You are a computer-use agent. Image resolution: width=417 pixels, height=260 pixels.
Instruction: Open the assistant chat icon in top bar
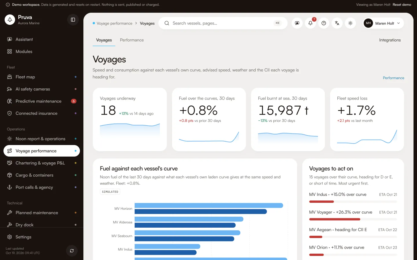(297, 23)
